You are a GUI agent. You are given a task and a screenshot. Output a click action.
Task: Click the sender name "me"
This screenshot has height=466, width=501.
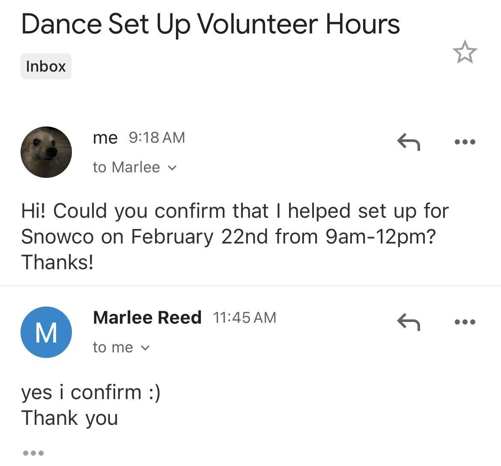coord(105,138)
